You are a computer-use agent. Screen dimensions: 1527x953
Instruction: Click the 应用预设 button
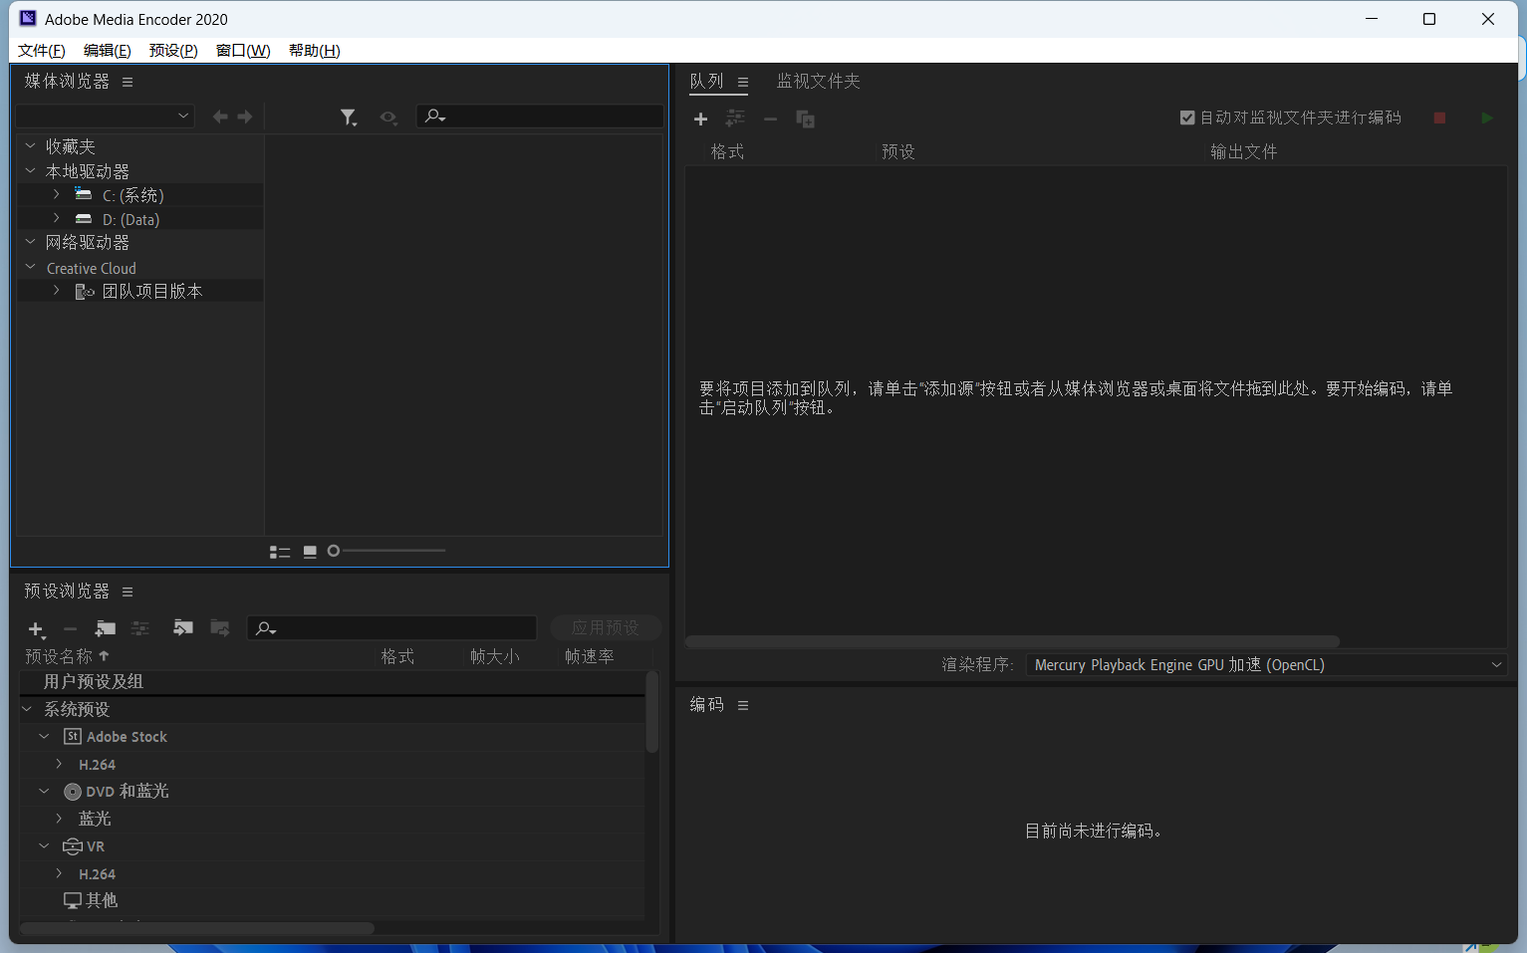coord(606,627)
